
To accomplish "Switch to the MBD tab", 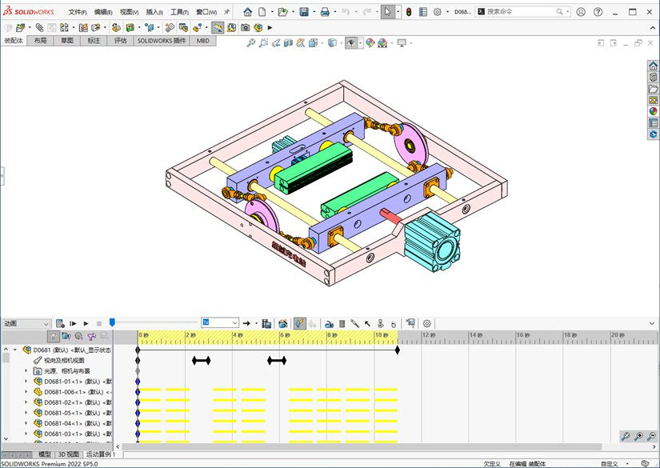I will pyautogui.click(x=203, y=41).
